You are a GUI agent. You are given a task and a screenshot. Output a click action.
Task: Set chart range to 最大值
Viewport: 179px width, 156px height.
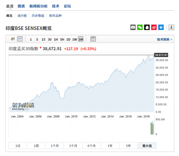tap(147, 146)
